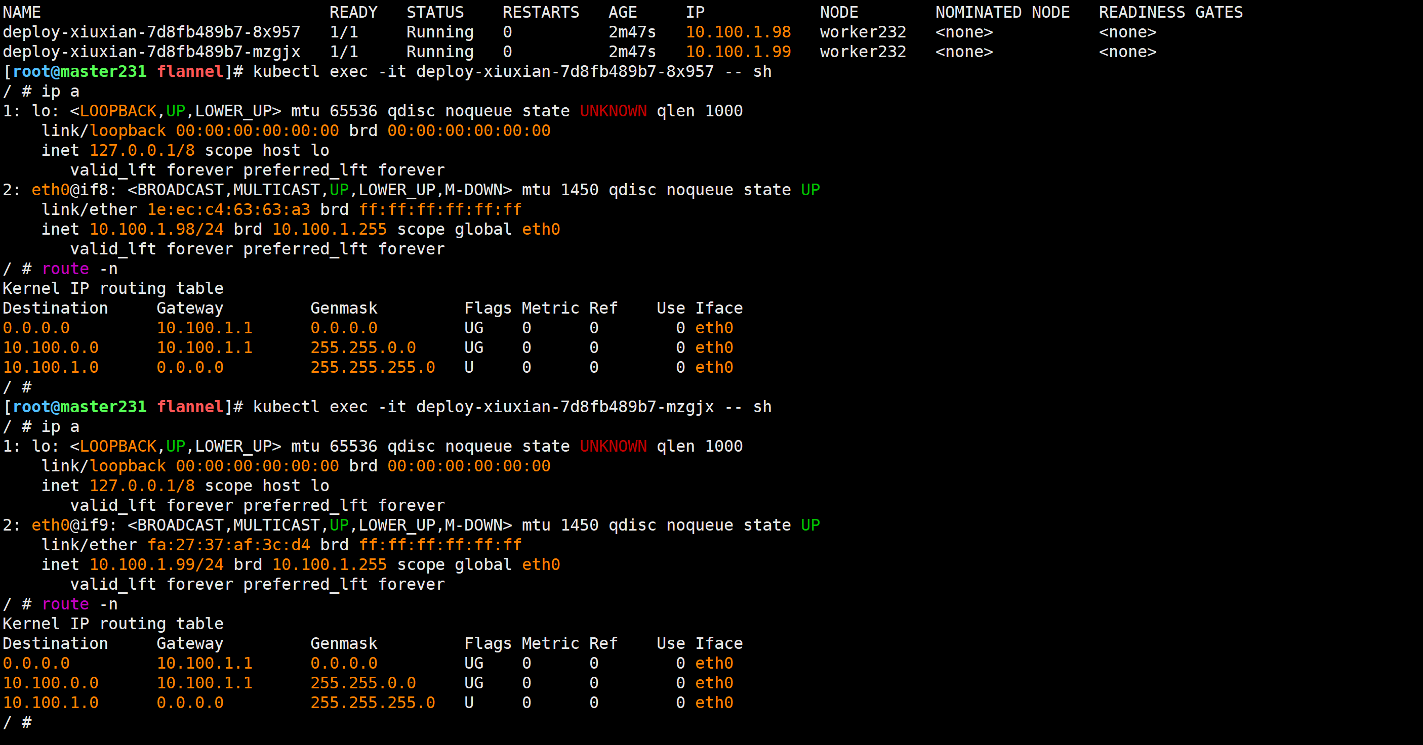The height and width of the screenshot is (745, 1423).
Task: Click the Genmask header in the second routing table
Action: 344,643
